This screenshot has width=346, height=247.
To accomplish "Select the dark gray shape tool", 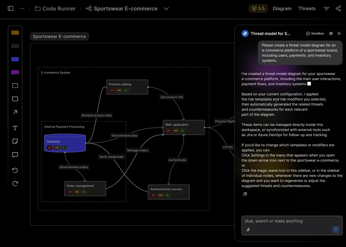I will [x=15, y=46].
